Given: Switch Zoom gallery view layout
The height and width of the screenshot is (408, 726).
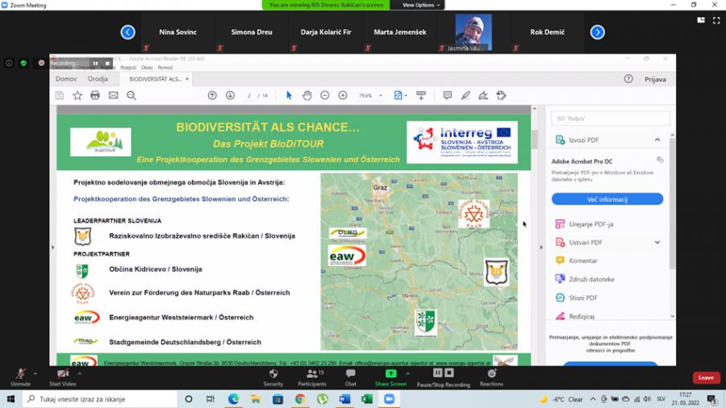Looking at the screenshot, I should (x=701, y=20).
